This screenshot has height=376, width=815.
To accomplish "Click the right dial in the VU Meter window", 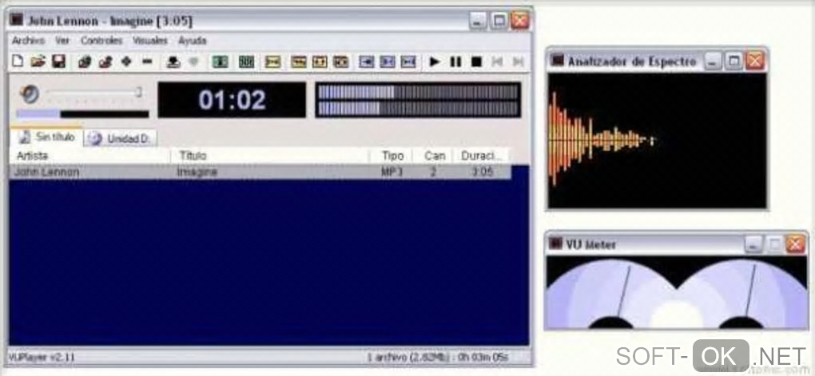I will (742, 294).
